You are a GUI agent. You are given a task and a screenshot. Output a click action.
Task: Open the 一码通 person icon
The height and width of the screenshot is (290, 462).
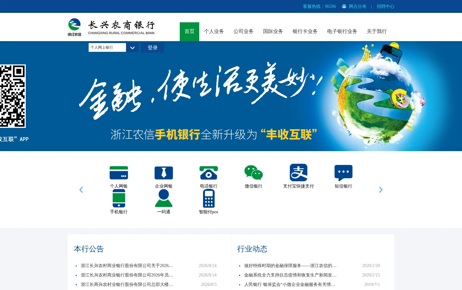164,199
